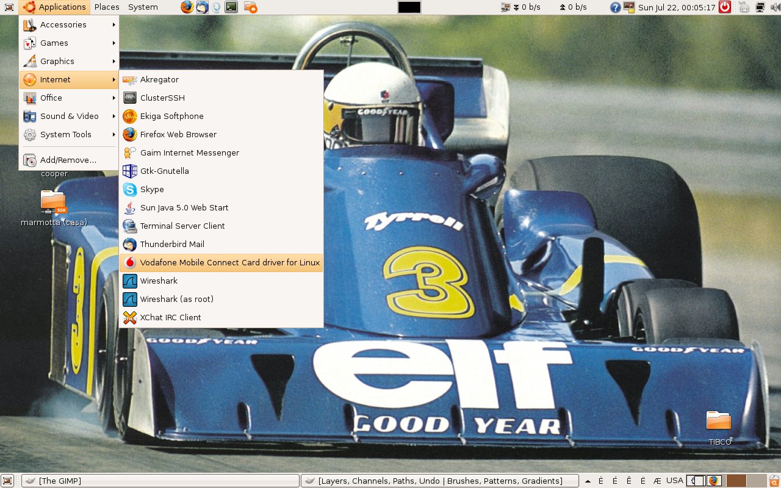Open ClusterSSH from the Internet menu
The width and height of the screenshot is (781, 488).
[x=221, y=98]
